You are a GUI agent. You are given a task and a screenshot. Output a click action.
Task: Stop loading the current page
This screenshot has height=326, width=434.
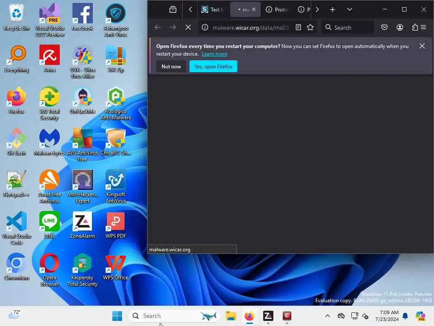(188, 27)
